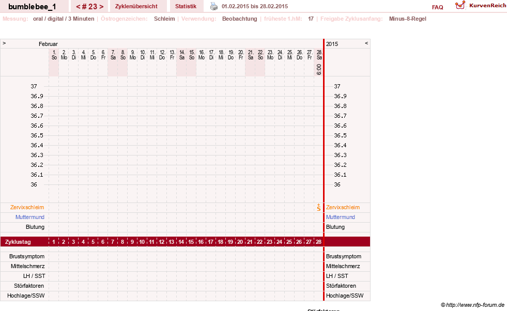Screen dimensions: 507x311
Task: Open the Statistik tab
Action: pos(186,6)
